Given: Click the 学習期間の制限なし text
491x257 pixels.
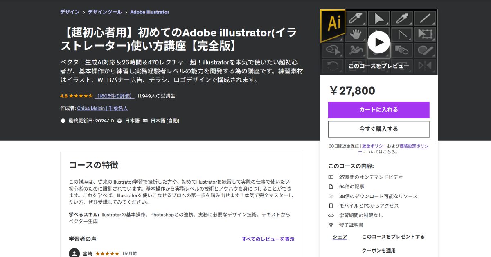Looking at the screenshot, I should 361,215.
